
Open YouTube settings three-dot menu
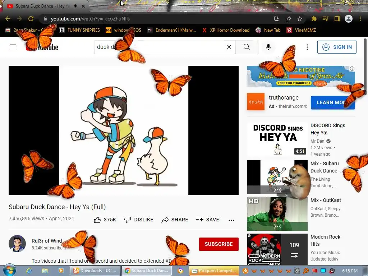[x=307, y=47]
